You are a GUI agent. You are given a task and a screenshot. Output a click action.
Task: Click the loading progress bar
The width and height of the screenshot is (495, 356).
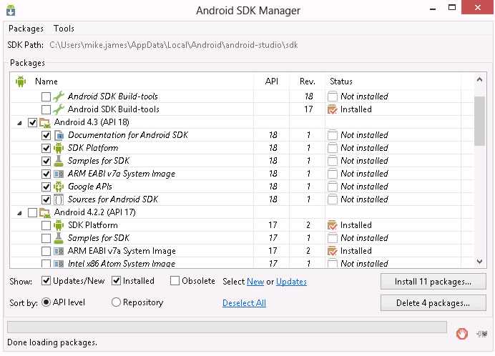point(227,327)
